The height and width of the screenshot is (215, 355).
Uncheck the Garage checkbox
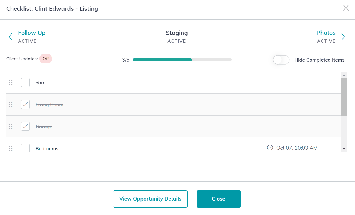[x=25, y=126]
